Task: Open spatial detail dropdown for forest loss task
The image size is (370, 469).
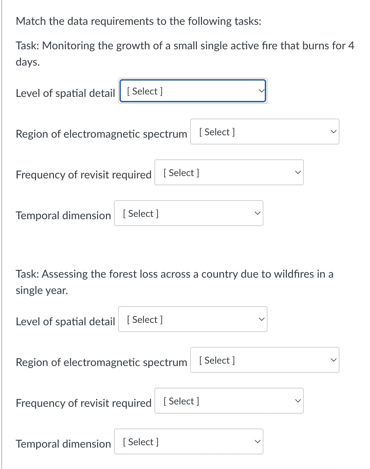Action: (x=192, y=319)
